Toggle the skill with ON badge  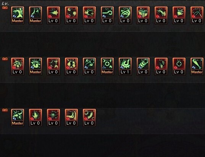107,66
